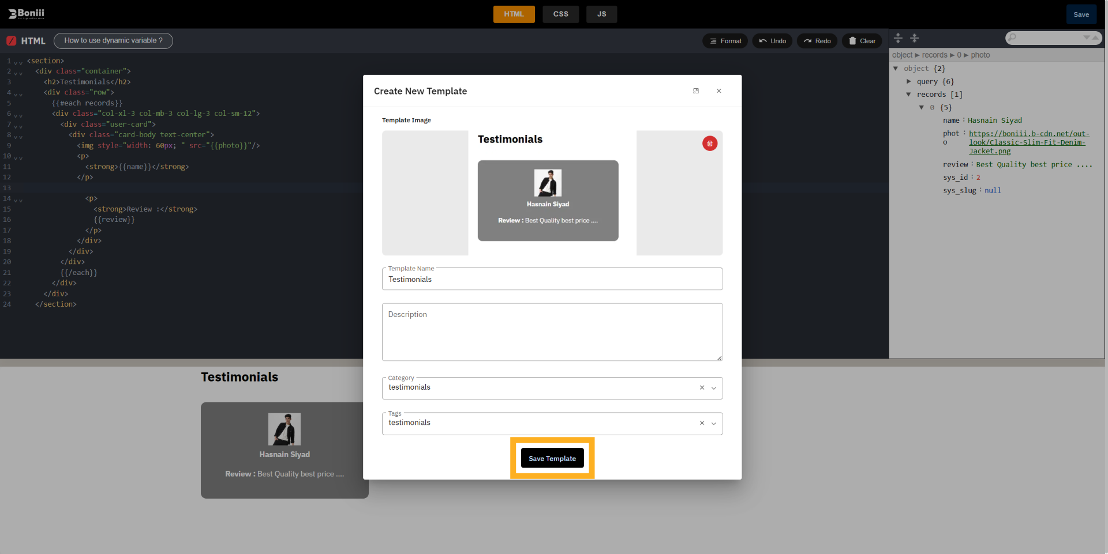
Task: Click the Boniii logo in the header
Action: (27, 14)
